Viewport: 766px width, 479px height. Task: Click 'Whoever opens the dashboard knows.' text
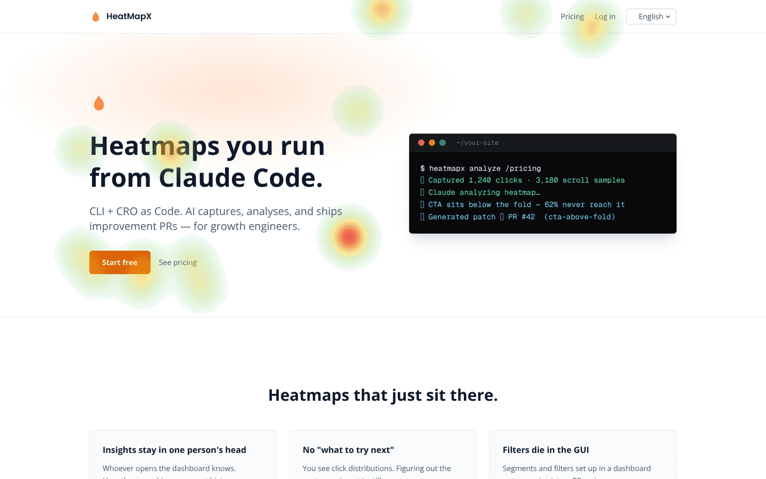[x=169, y=468]
